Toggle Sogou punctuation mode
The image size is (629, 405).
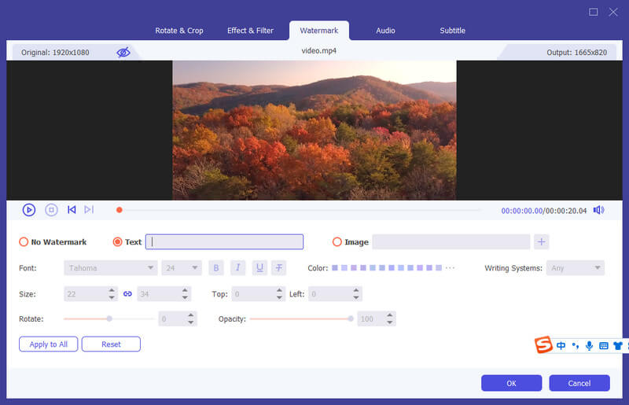[576, 345]
